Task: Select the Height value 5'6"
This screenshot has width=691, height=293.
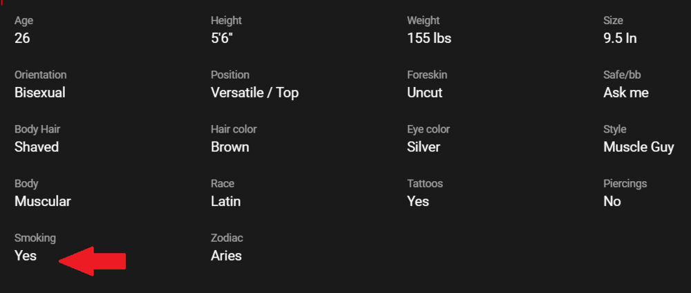Action: [x=222, y=38]
